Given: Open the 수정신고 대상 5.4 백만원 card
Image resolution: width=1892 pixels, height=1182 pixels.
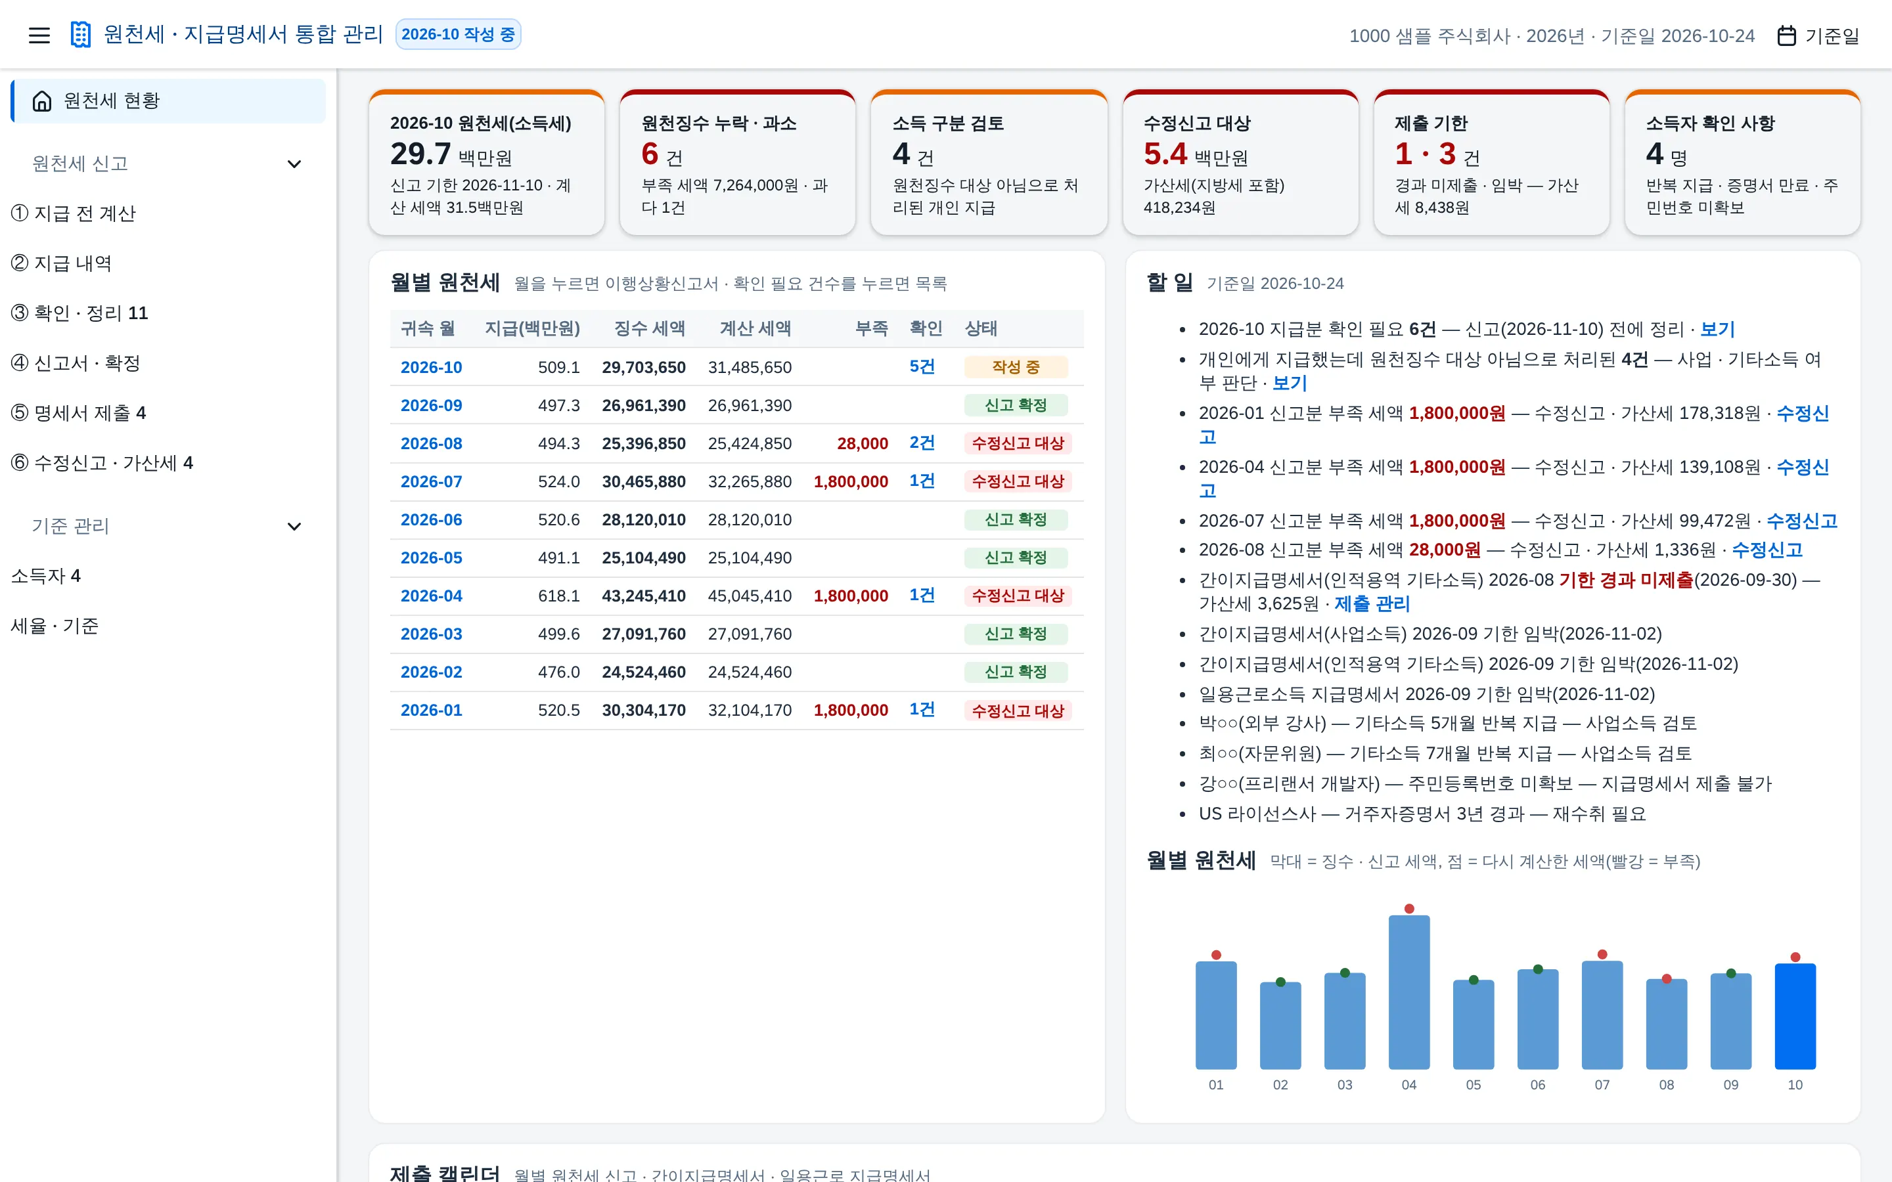Looking at the screenshot, I should 1240,163.
